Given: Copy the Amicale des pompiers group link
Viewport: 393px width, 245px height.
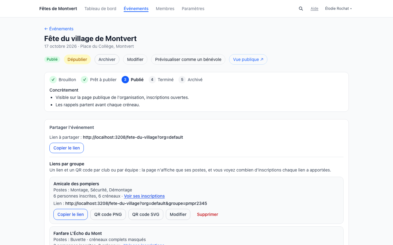Looking at the screenshot, I should coord(71,214).
